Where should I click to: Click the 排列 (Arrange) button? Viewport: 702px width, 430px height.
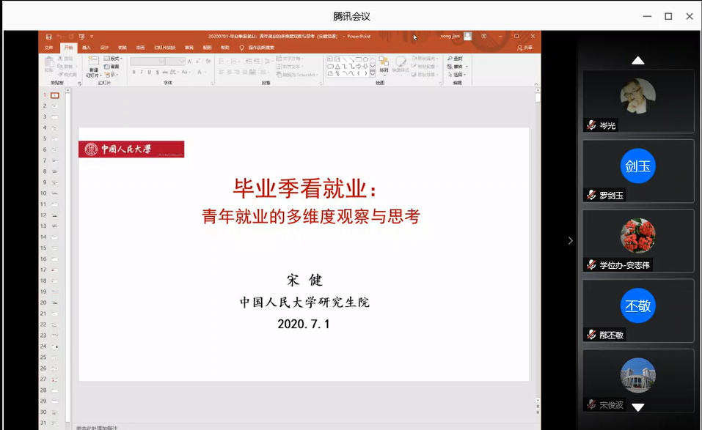(384, 64)
